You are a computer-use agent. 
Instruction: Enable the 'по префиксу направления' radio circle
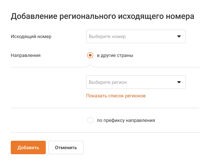pyautogui.click(x=90, y=120)
